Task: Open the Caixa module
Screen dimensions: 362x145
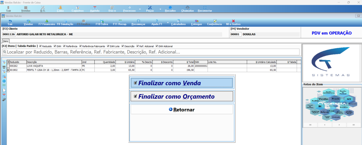Action: (x=60, y=9)
